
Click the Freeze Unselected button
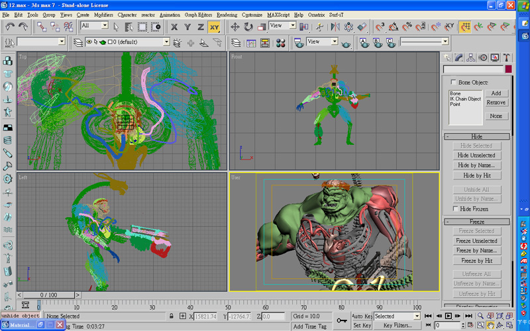[476, 241]
